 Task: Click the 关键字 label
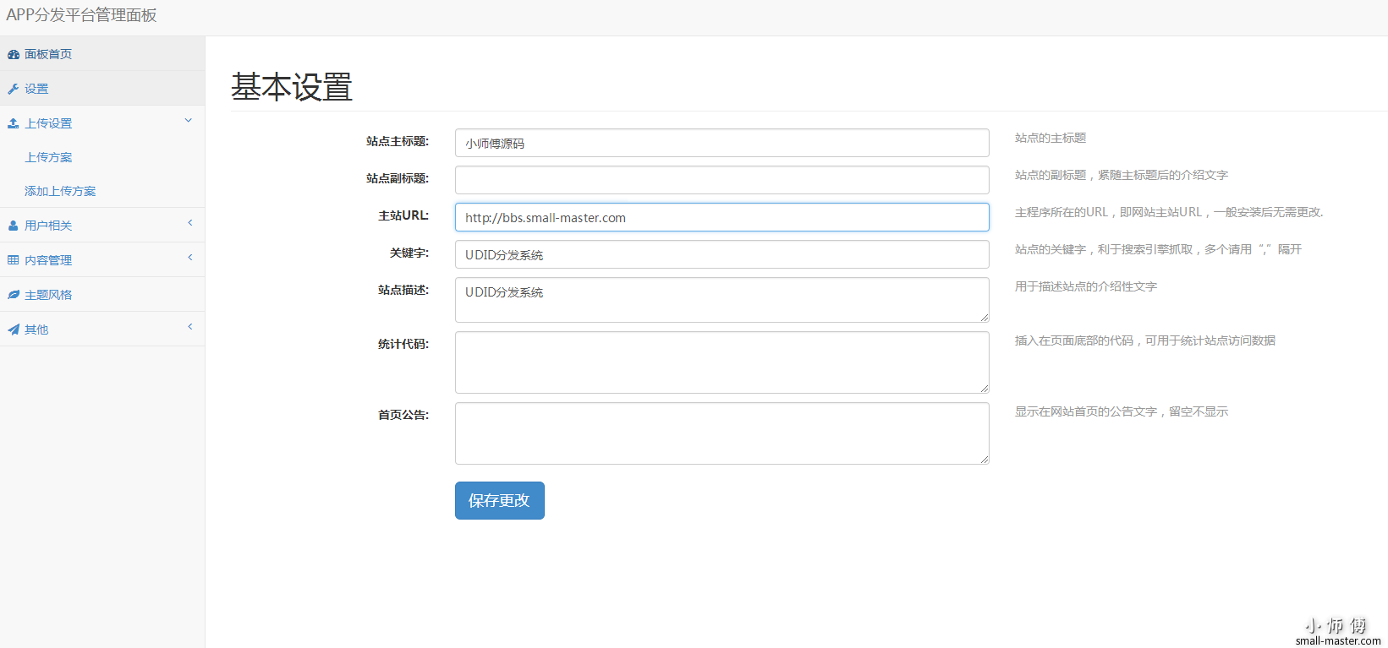tap(409, 253)
